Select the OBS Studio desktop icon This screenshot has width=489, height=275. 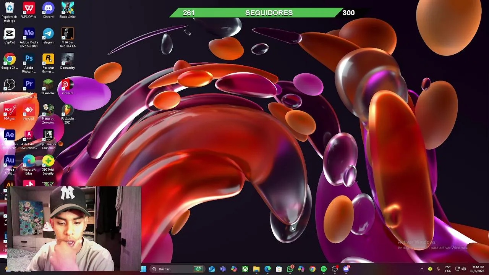coord(10,87)
